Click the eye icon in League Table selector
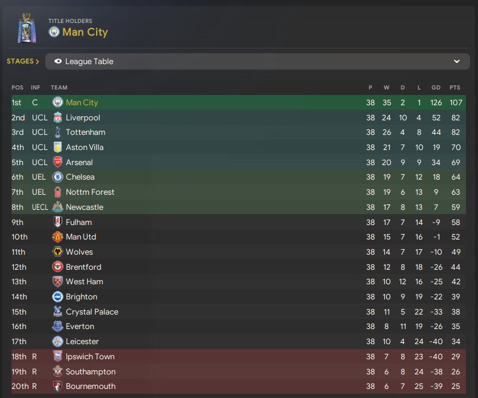The height and width of the screenshot is (398, 478). pyautogui.click(x=58, y=61)
